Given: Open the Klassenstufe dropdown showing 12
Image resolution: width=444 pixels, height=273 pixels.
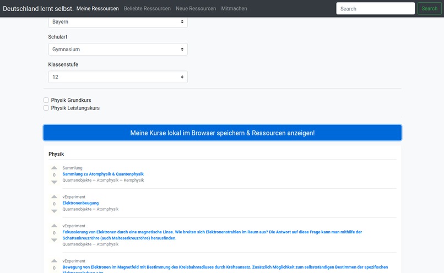Looking at the screenshot, I should pos(118,77).
